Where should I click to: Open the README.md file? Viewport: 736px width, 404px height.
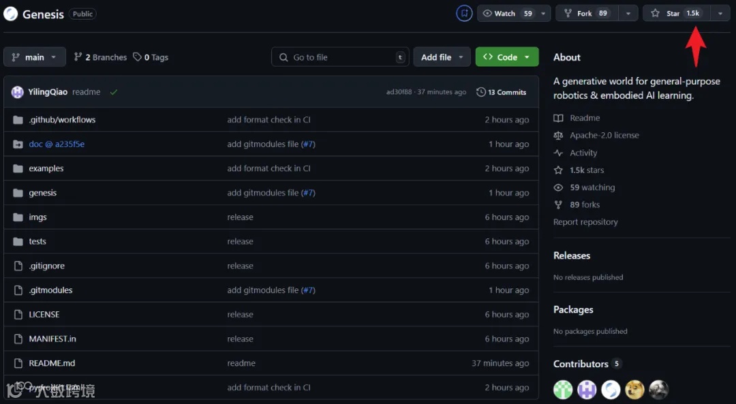52,364
